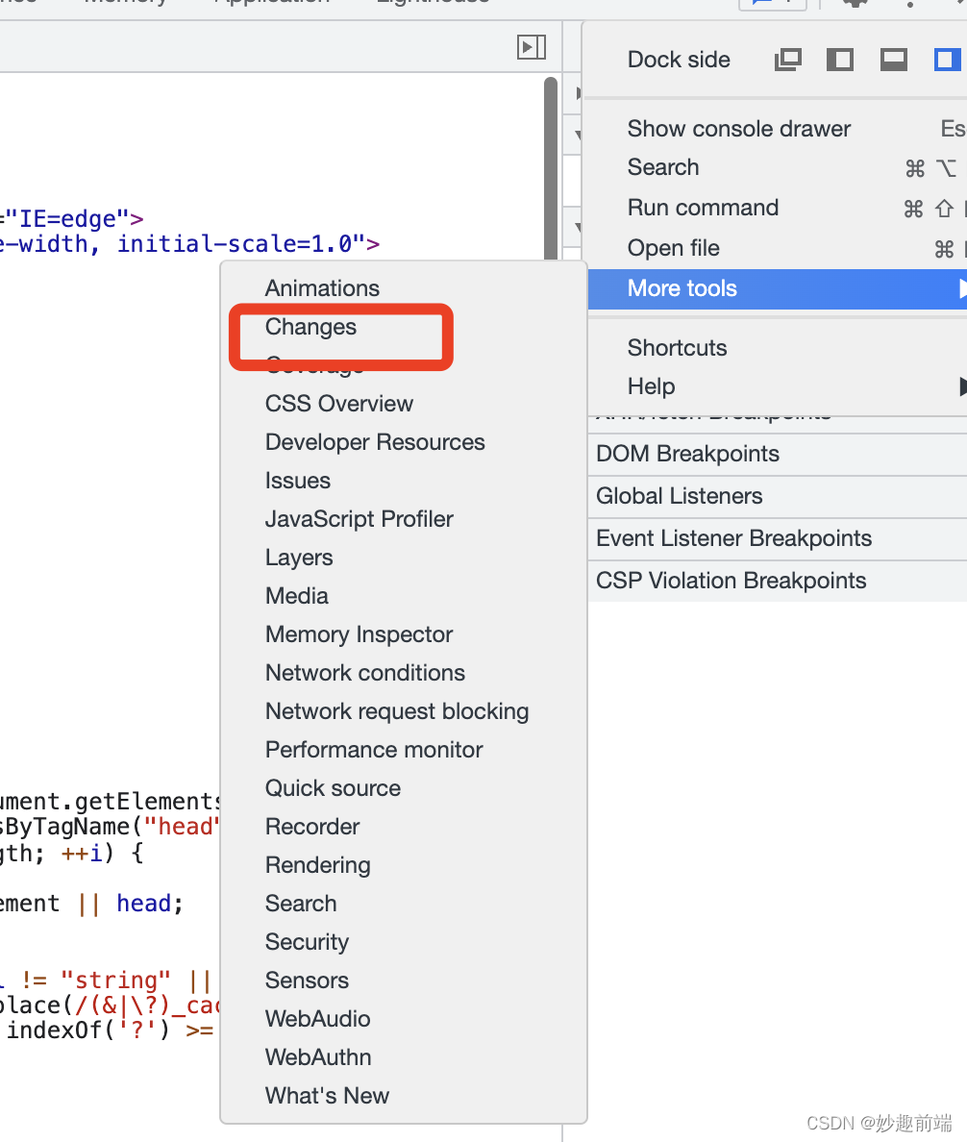
Task: Expand CSP Violation Breakpoints section
Action: pos(777,581)
